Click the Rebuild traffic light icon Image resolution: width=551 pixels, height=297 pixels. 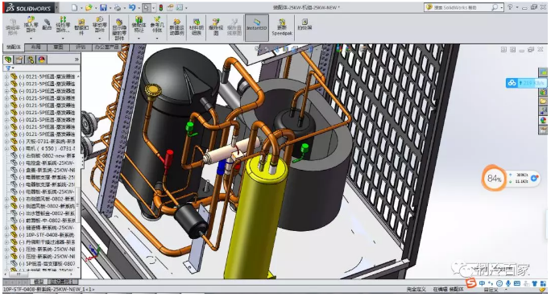click(161, 7)
